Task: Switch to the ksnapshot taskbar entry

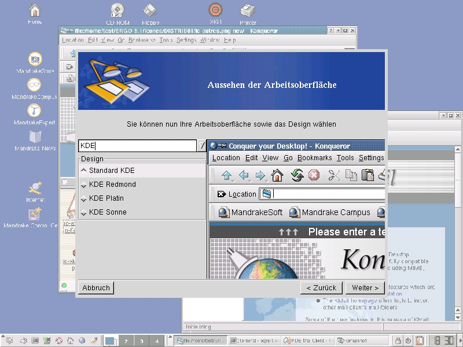Action: pyautogui.click(x=363, y=341)
